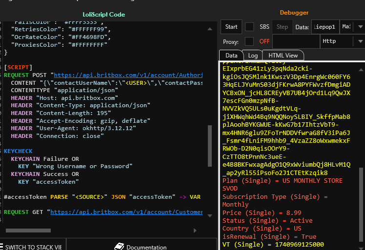365x250 pixels.
Task: Click the "Status (Single) = Active" output
Action: pos(267,221)
